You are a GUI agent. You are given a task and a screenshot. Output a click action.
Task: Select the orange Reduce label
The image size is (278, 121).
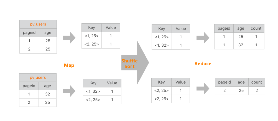203,64
